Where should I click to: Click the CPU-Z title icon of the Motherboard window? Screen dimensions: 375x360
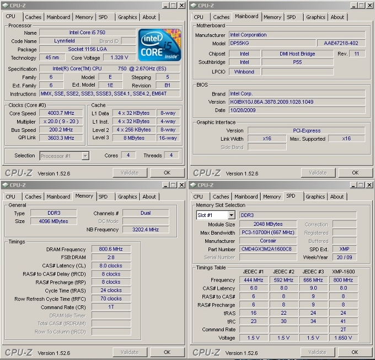coord(195,6)
